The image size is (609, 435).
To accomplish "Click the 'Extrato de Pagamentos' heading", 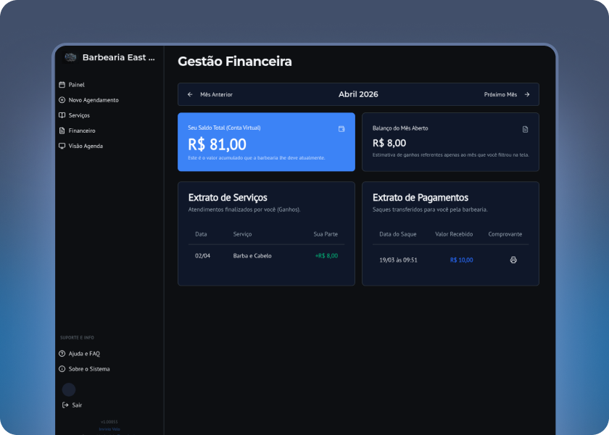I will (x=420, y=197).
